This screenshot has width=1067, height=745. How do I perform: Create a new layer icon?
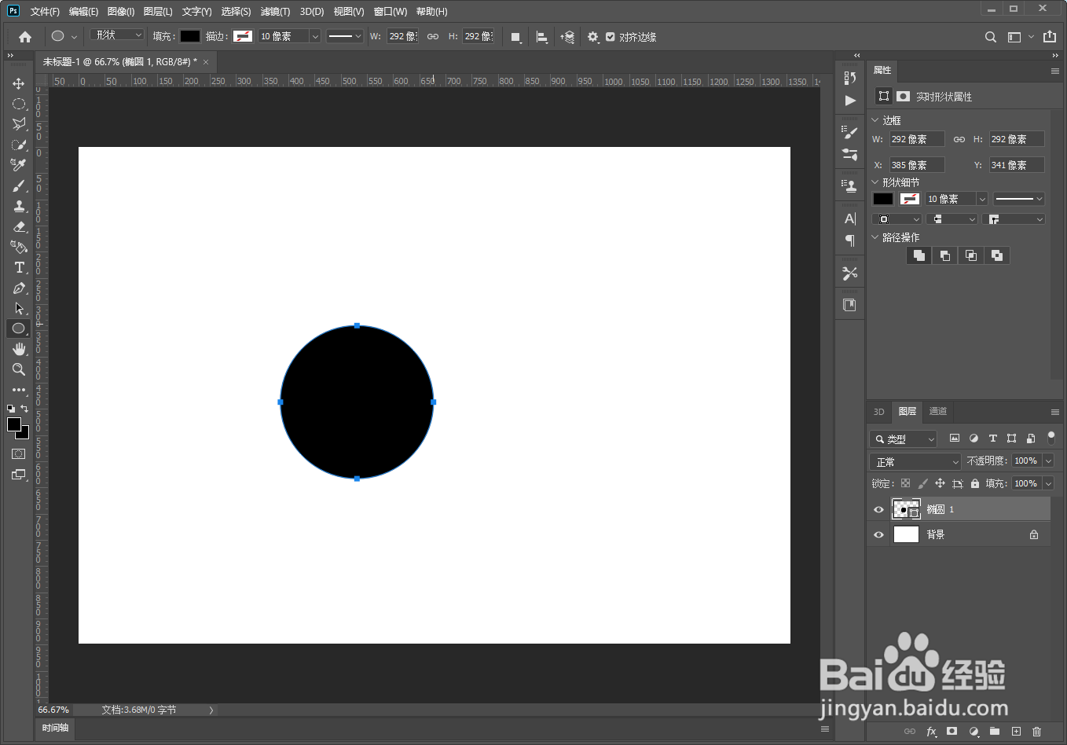pyautogui.click(x=1016, y=732)
